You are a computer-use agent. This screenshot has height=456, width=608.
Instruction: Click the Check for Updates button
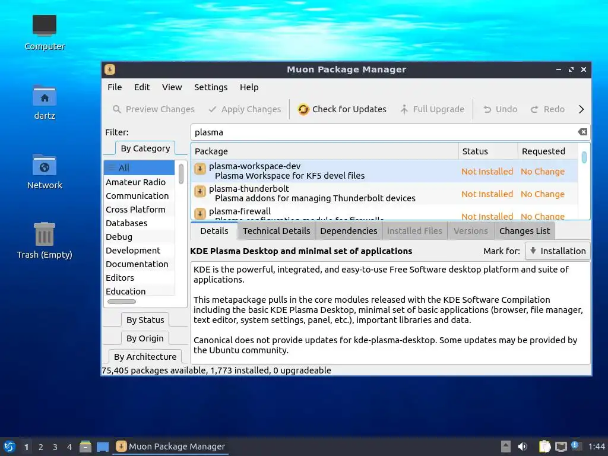point(342,109)
